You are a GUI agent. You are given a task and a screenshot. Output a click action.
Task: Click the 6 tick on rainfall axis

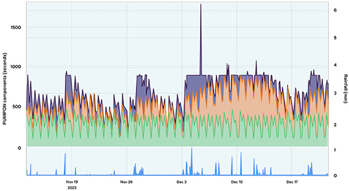point(335,10)
